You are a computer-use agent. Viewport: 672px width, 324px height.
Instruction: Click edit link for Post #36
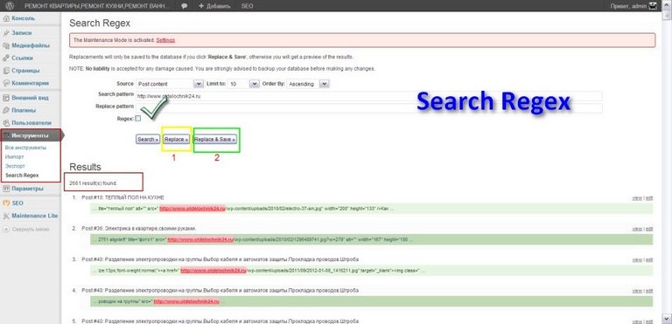pos(649,229)
